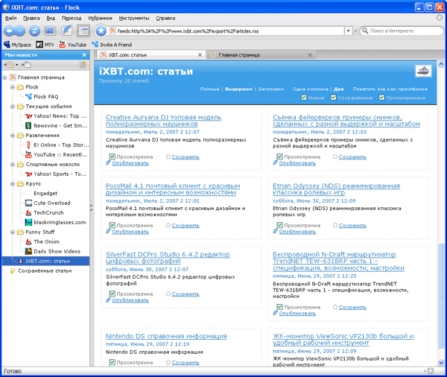Screen dimensions: 447x377
Task: Add new feed icon in sidebar
Action: pyautogui.click(x=8, y=65)
